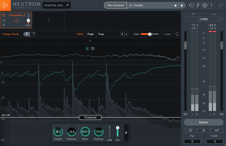Adjust the input gain fader handle
This screenshot has height=146, width=226.
click(186, 45)
